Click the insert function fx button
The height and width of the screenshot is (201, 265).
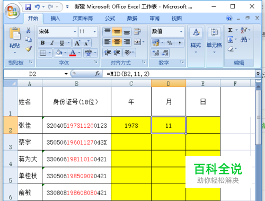(98, 74)
